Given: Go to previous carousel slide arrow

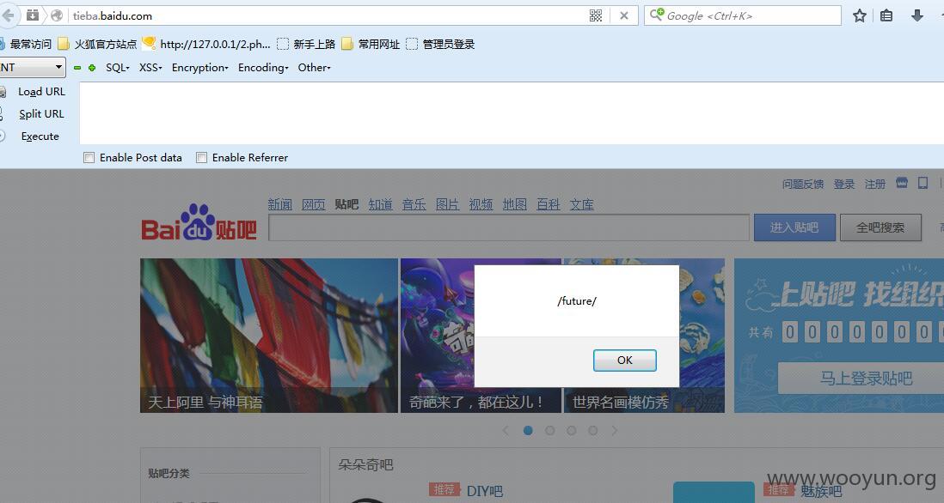Looking at the screenshot, I should [506, 430].
